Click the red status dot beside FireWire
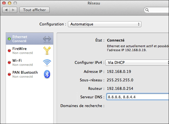Image resolution: width=169 pixels, height=124 pixels. point(9,51)
